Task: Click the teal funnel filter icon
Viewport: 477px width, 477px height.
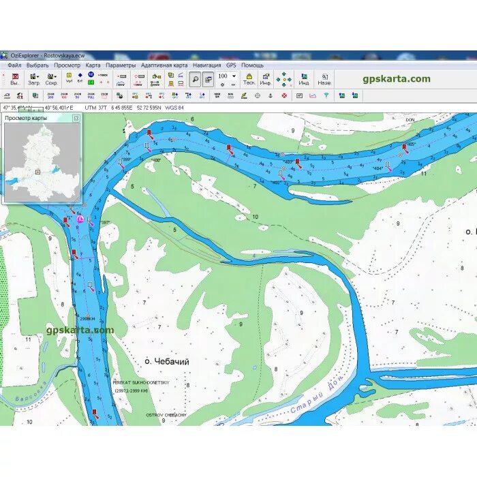Action: 326,95
